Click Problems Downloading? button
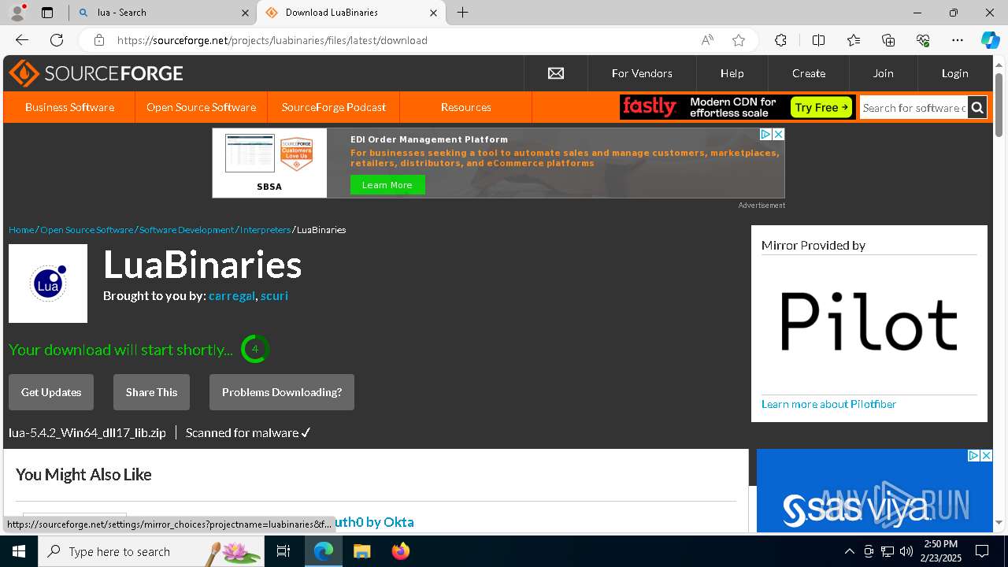The image size is (1008, 567). tap(282, 392)
